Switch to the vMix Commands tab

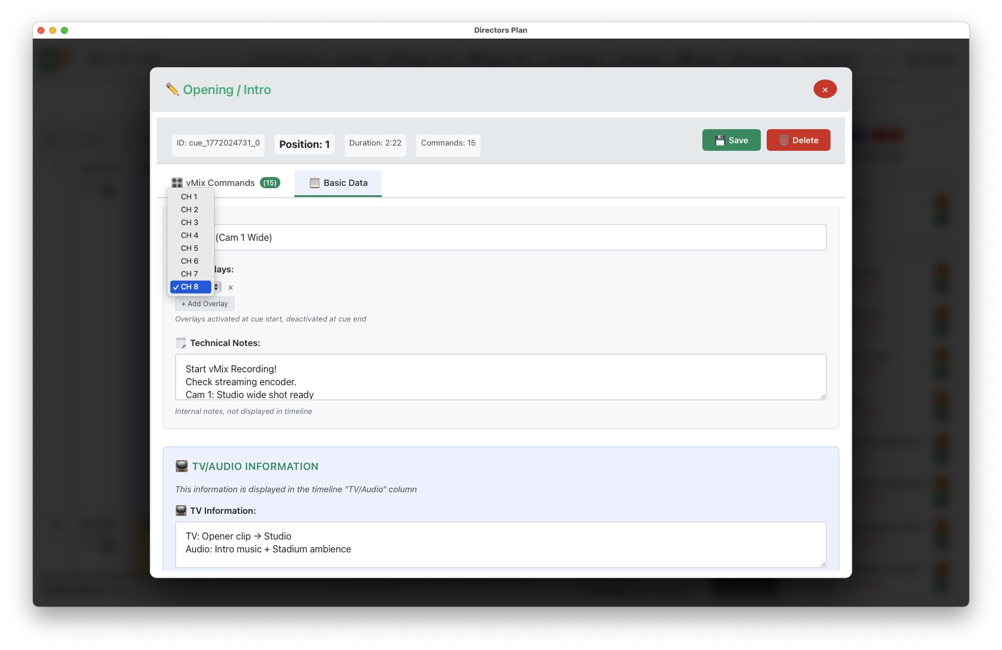coord(226,183)
